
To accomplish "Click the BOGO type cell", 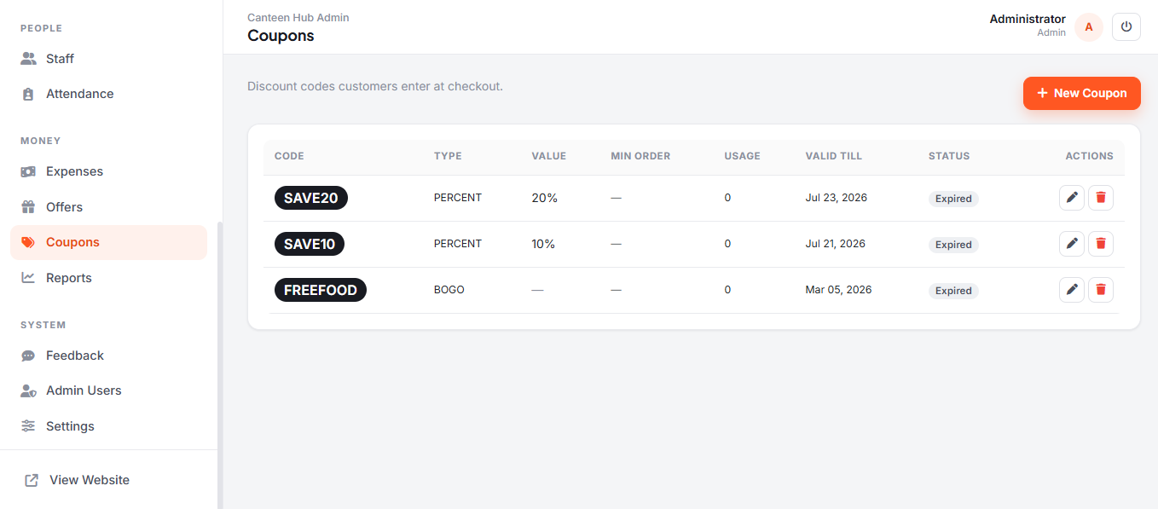I will point(449,290).
